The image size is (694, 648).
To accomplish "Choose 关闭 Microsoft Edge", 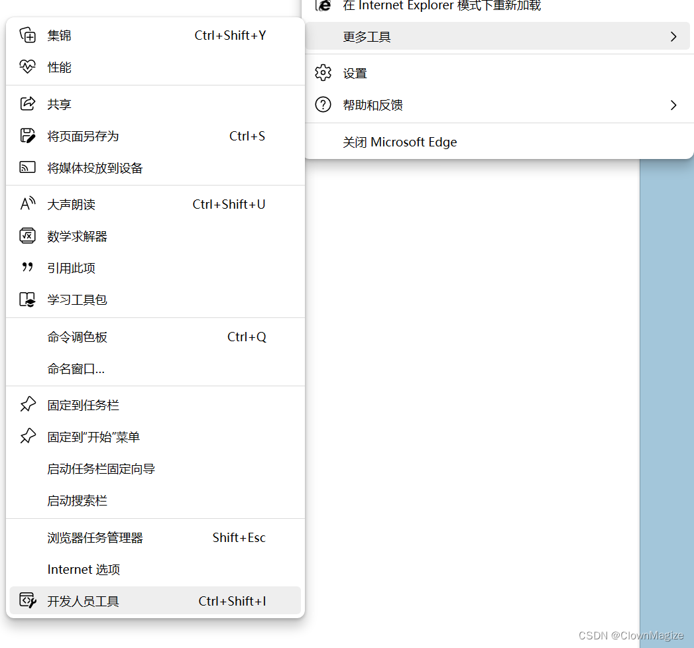I will point(499,142).
